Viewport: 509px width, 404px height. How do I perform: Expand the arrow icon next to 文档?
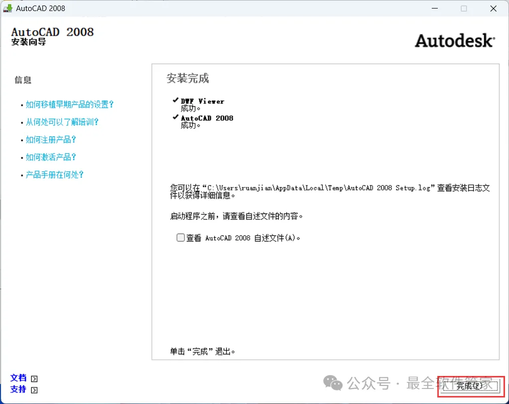coord(34,379)
